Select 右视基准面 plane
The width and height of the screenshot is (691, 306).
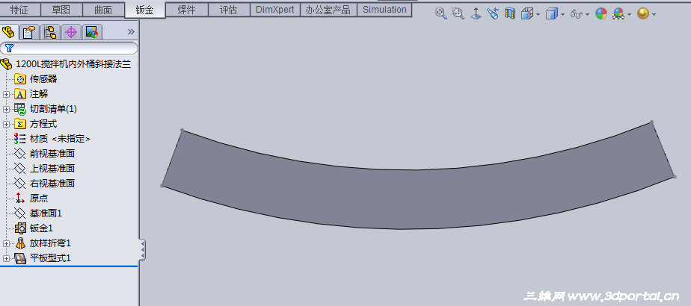point(52,184)
